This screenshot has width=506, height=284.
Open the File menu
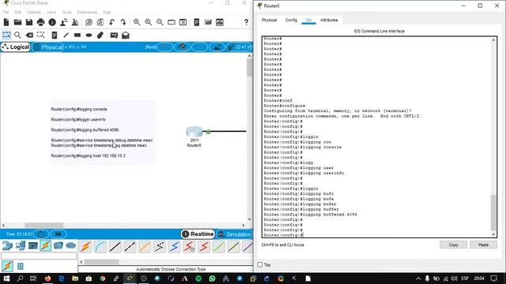tap(6, 13)
